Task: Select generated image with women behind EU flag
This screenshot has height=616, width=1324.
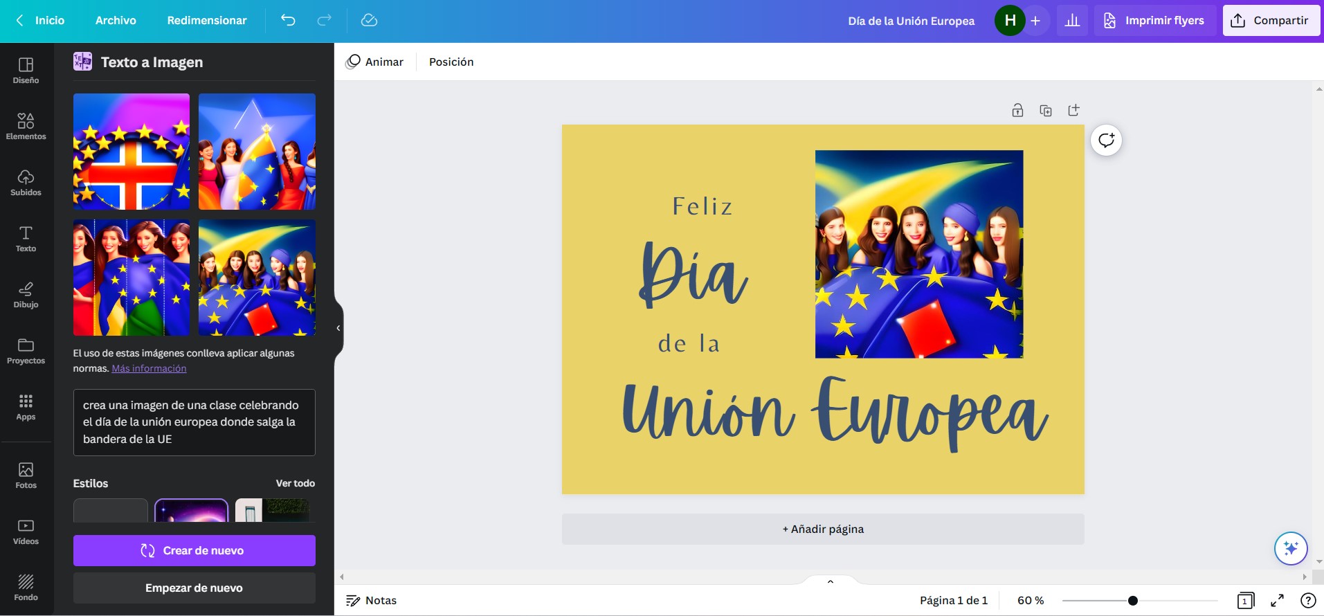Action: (257, 278)
